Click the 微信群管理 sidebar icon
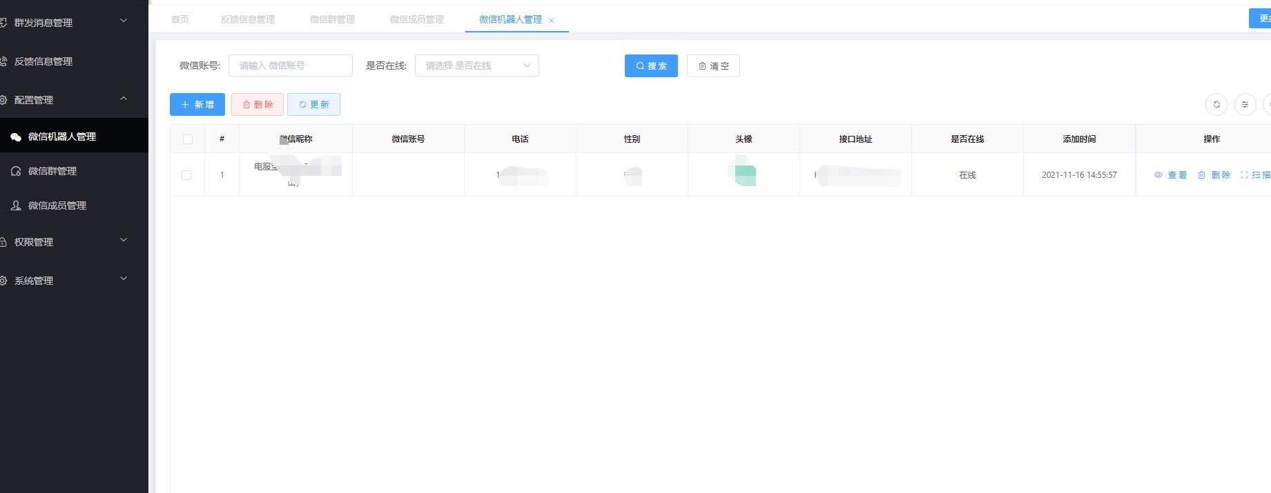 point(16,171)
